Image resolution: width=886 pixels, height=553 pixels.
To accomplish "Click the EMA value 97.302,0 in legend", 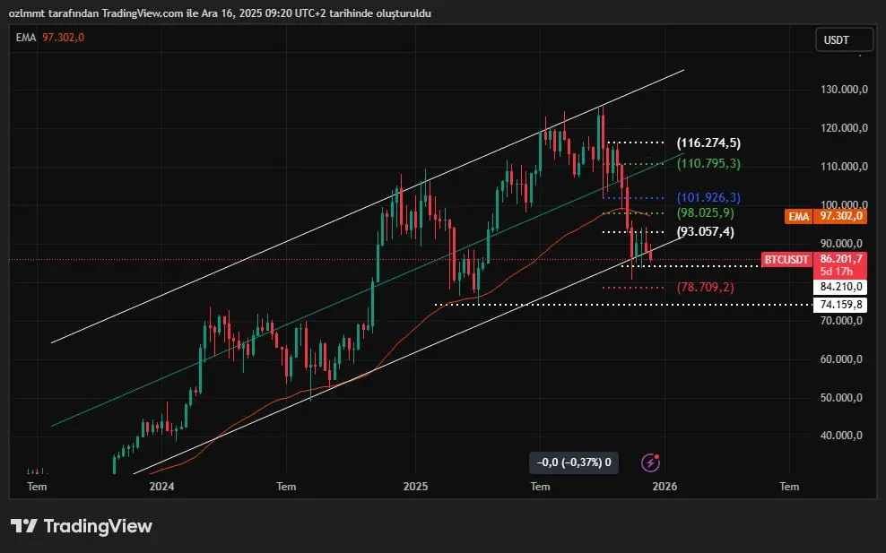I will tap(64, 38).
